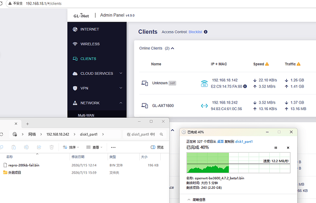Toggle the preview pane button
The image size is (316, 203).
pos(157,148)
